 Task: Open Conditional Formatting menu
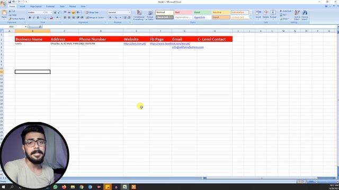coord(139,15)
